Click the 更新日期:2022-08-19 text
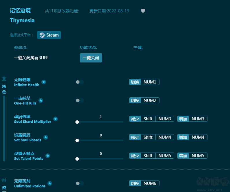Viewport: 230px width, 192px height. [109, 11]
